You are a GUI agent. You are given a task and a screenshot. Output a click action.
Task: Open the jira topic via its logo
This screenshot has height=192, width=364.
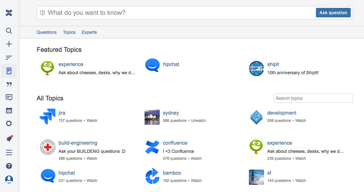(47, 117)
